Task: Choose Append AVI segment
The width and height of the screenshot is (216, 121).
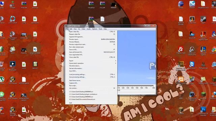Action: point(91,37)
